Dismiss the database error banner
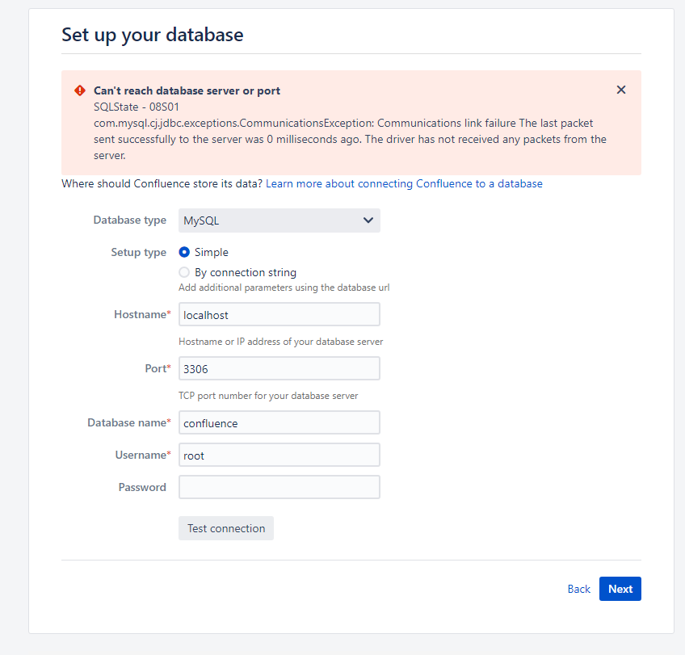This screenshot has width=685, height=655. point(620,90)
